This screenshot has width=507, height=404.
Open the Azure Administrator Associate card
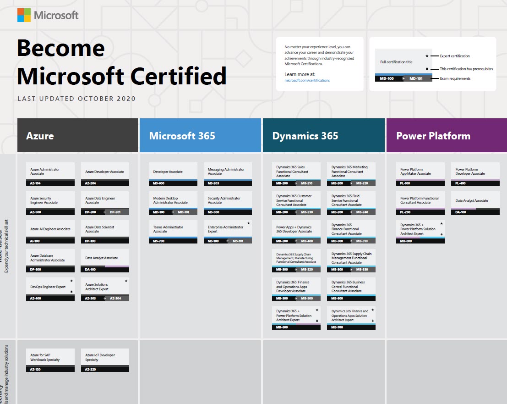(50, 172)
